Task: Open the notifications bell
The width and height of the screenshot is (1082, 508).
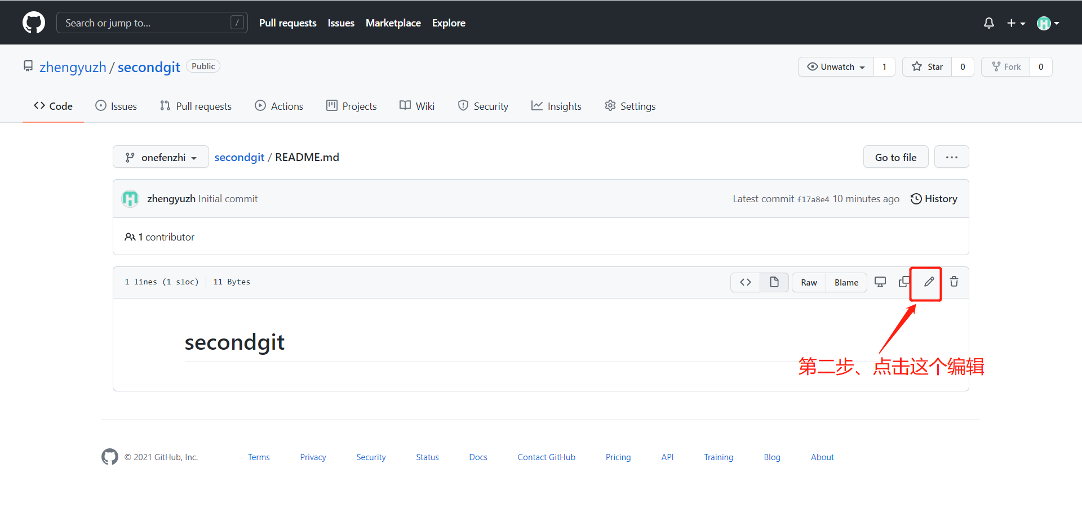Action: coord(989,23)
